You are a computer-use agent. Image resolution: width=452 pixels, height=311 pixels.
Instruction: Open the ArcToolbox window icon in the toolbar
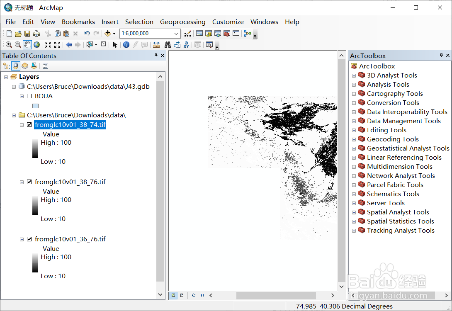point(227,34)
